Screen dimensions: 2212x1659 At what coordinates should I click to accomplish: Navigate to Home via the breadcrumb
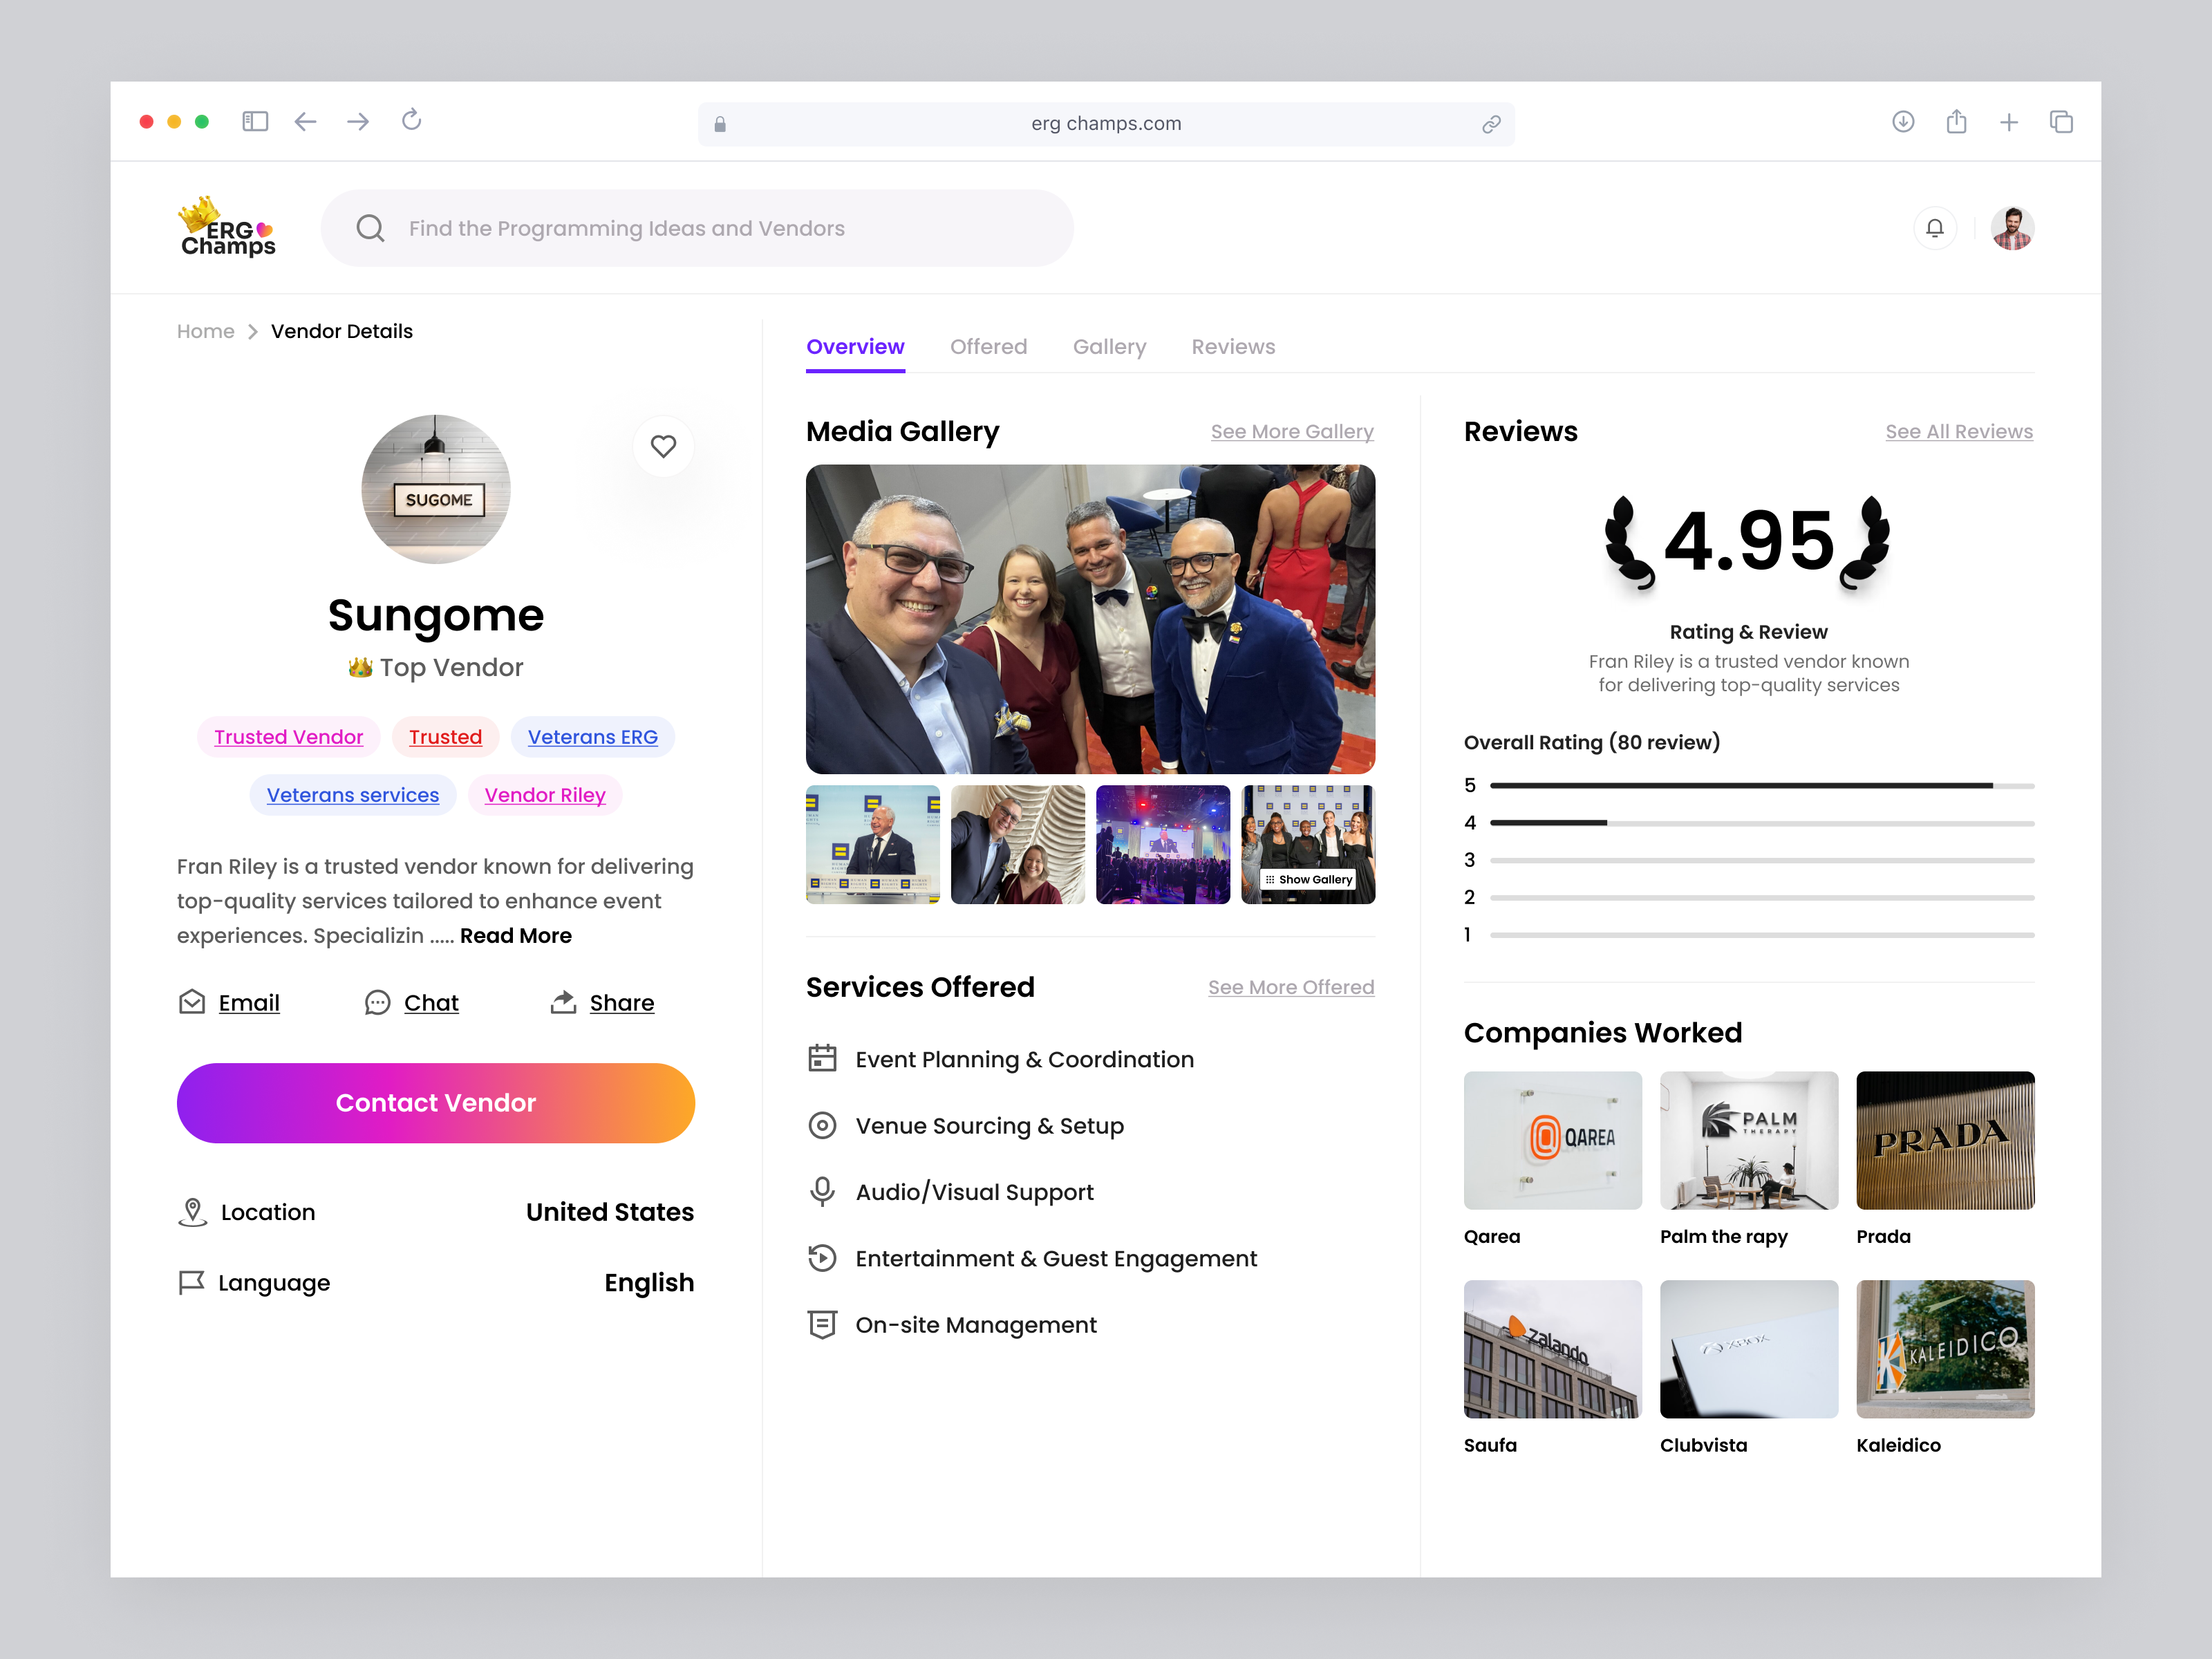(x=205, y=331)
